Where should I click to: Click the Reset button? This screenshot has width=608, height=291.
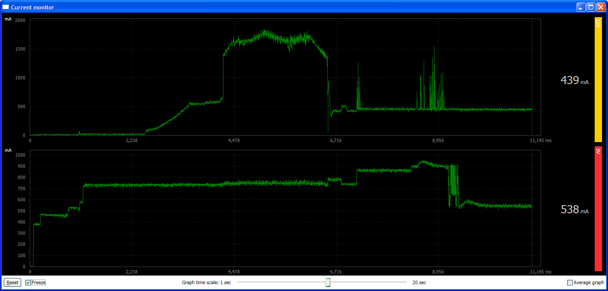pos(12,282)
